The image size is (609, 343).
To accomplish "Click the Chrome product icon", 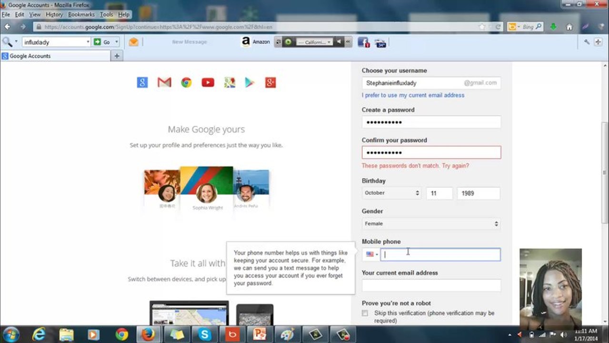I will click(x=186, y=82).
